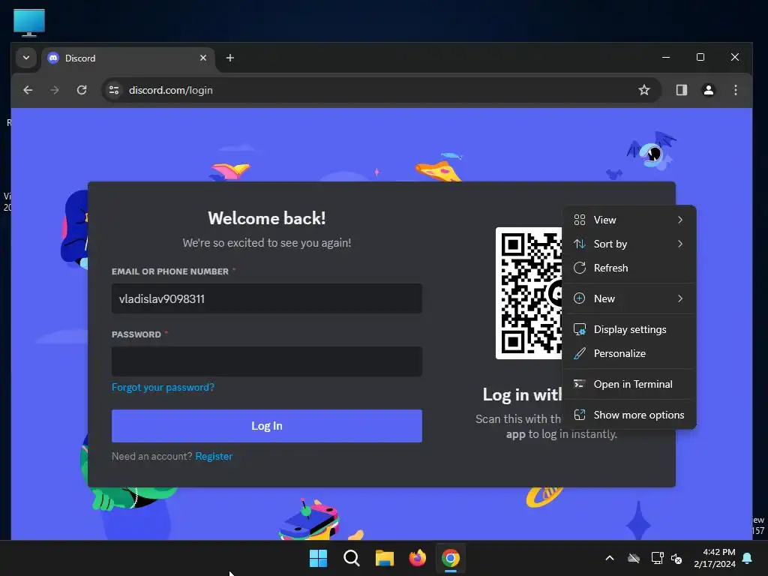Open File Explorer from the taskbar
Viewport: 768px width, 576px height.
[385, 558]
